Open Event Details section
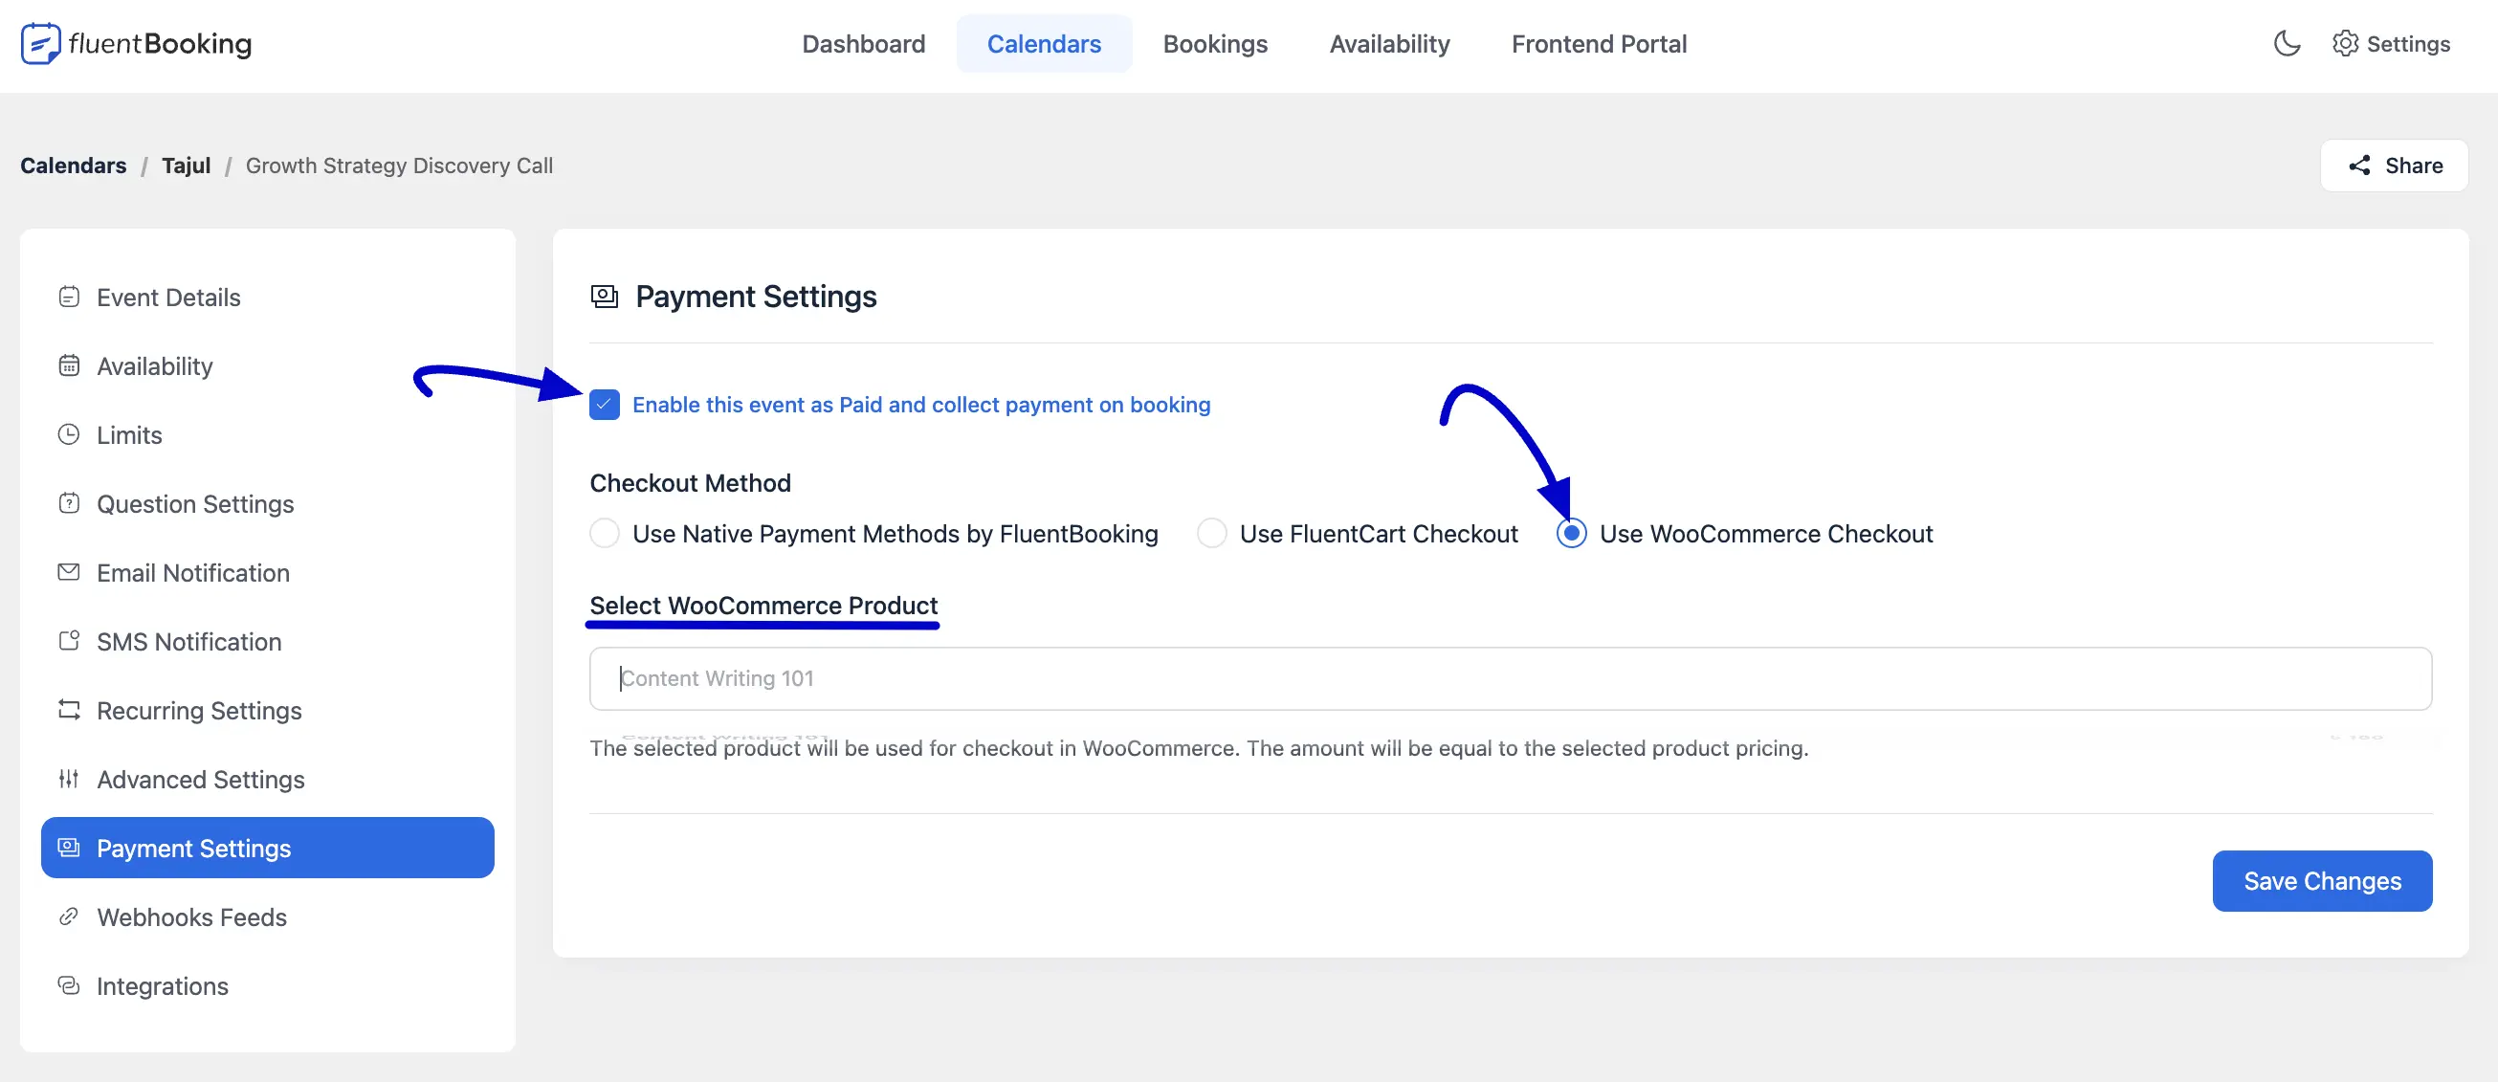The height and width of the screenshot is (1082, 2498). coord(267,297)
